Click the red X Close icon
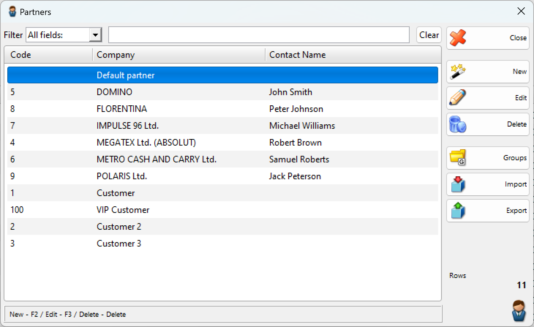534x327 pixels. (458, 38)
